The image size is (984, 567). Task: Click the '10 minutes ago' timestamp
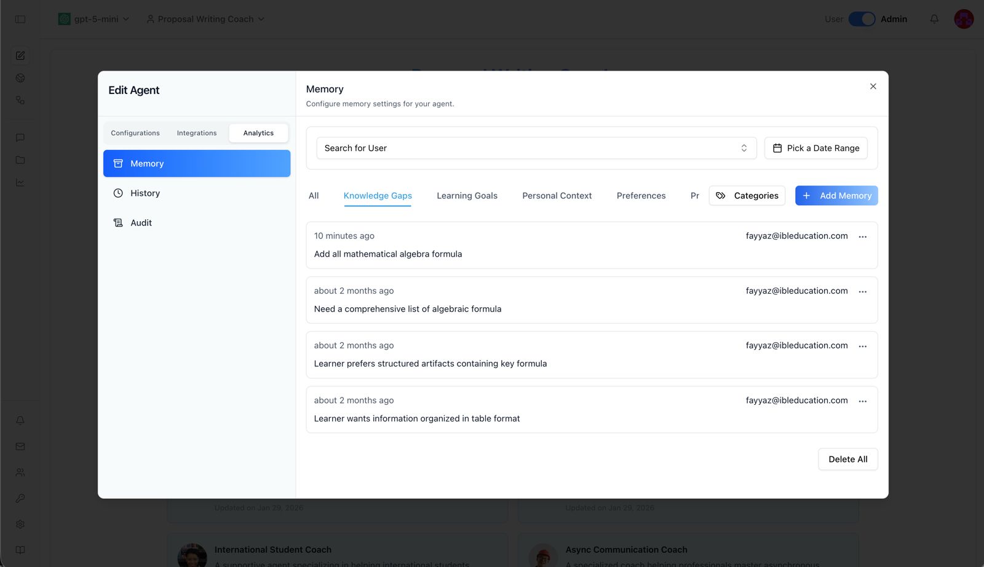pos(344,236)
